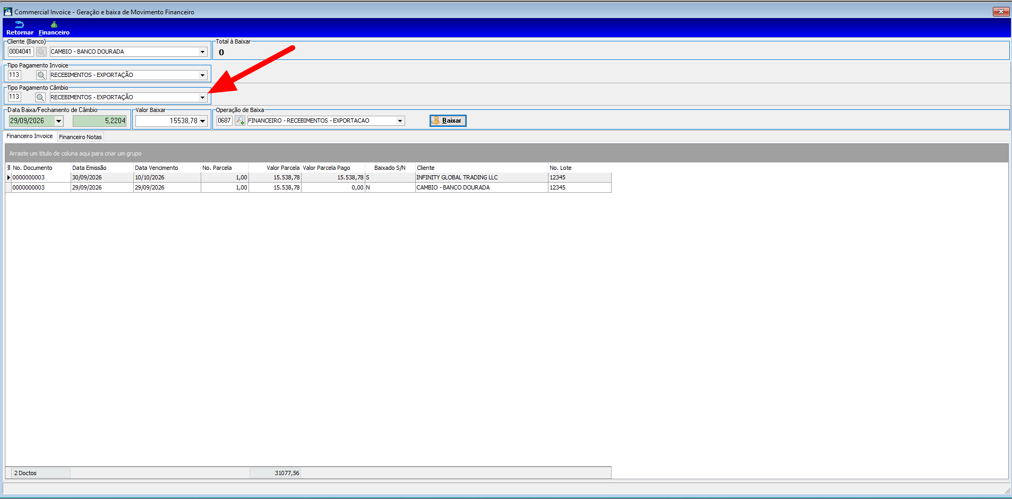The height and width of the screenshot is (499, 1012).
Task: Click the Baixar button
Action: coord(448,121)
